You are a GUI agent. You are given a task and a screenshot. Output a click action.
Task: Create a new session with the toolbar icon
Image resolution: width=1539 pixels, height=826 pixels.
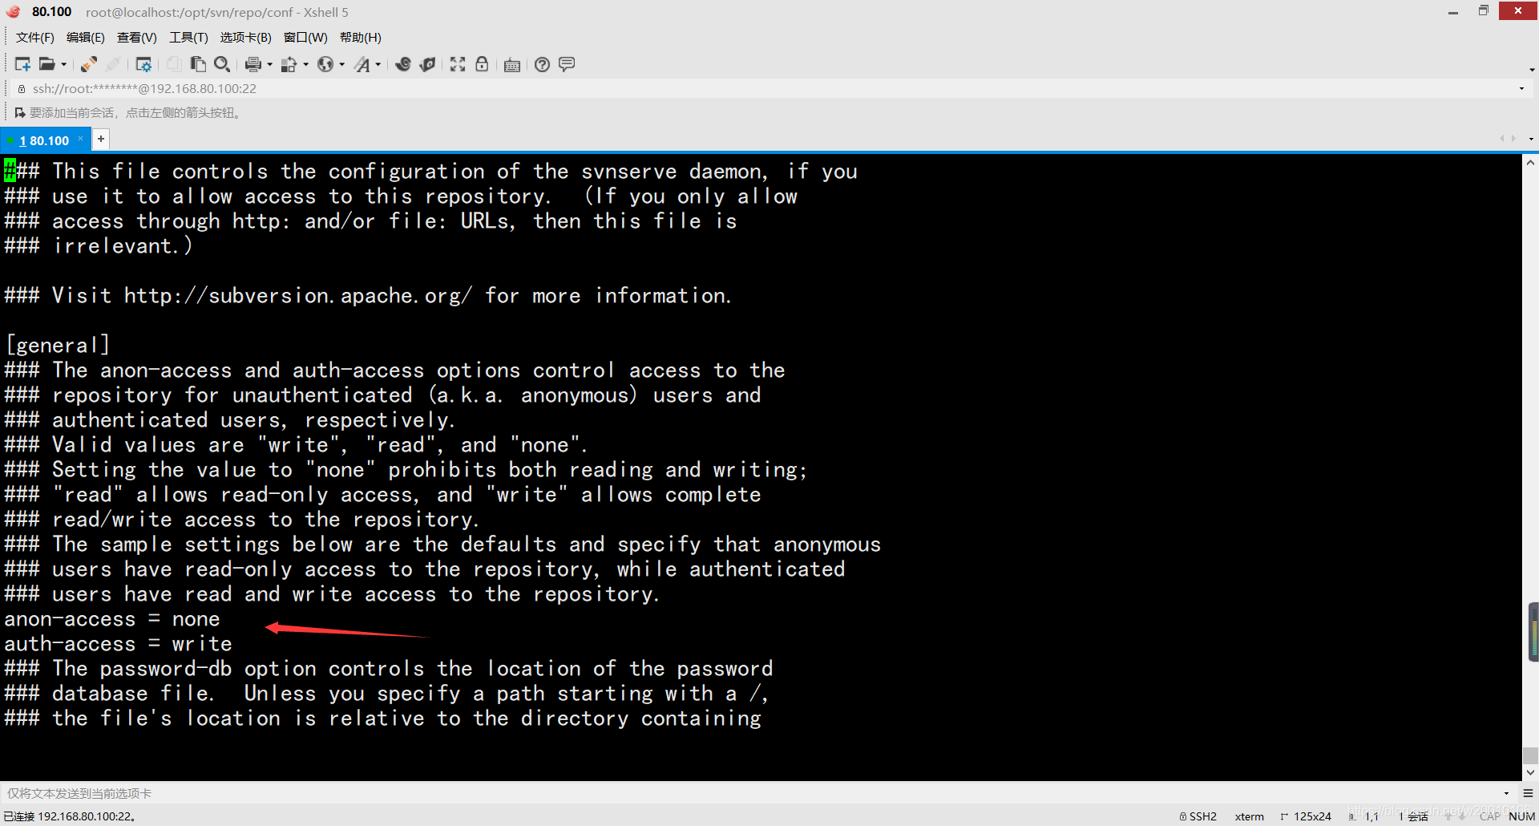(22, 64)
